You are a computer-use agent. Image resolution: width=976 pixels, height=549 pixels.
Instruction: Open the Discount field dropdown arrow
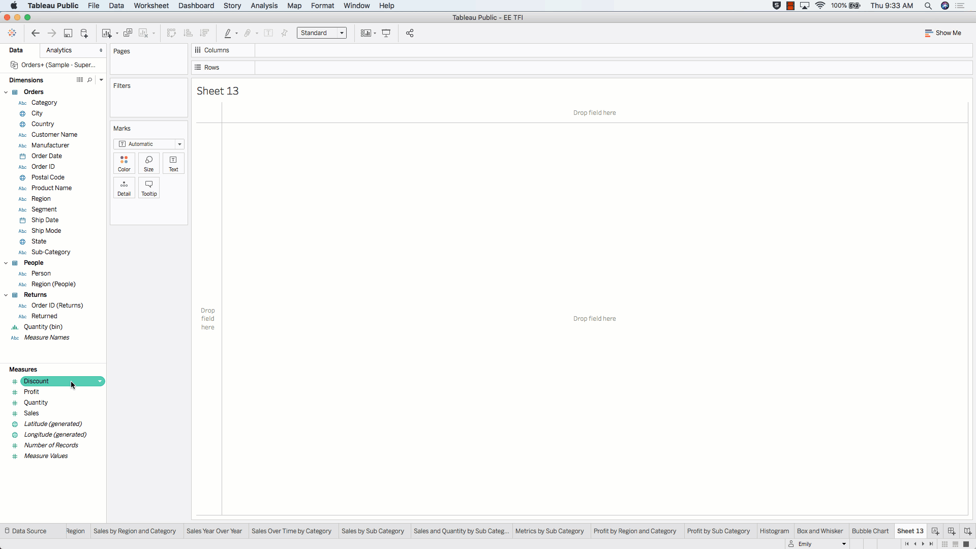pos(100,381)
